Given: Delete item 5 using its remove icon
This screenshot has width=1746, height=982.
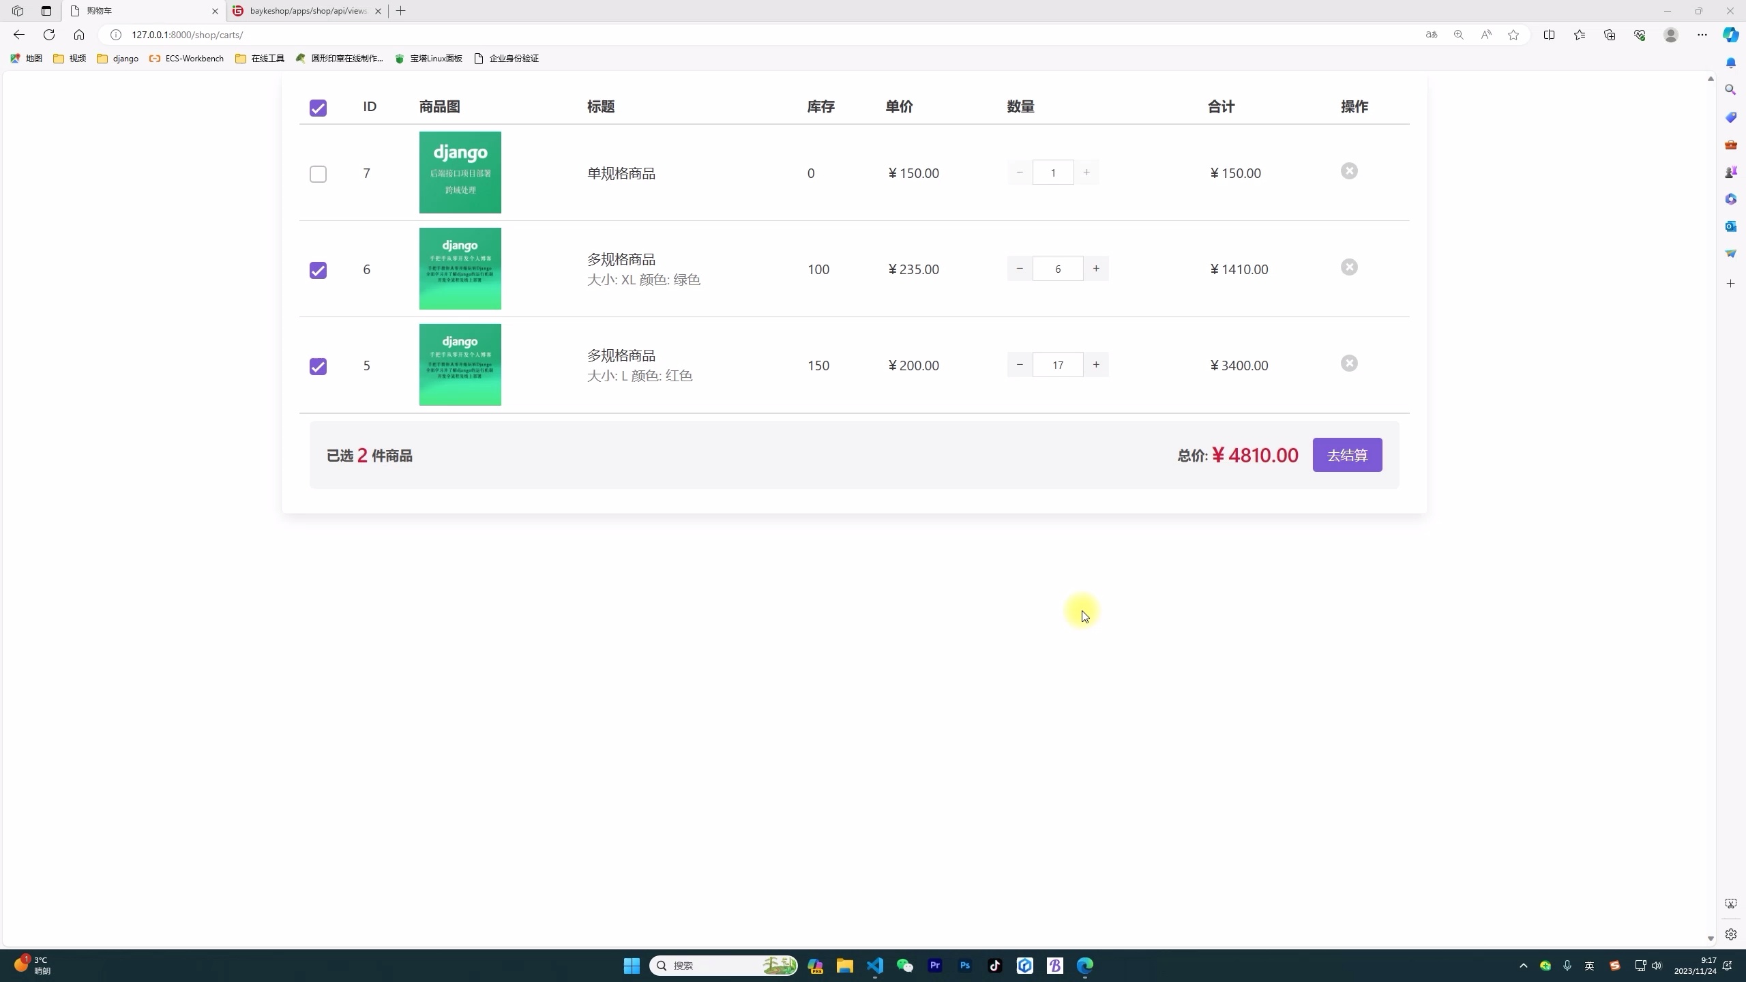Looking at the screenshot, I should (1349, 363).
